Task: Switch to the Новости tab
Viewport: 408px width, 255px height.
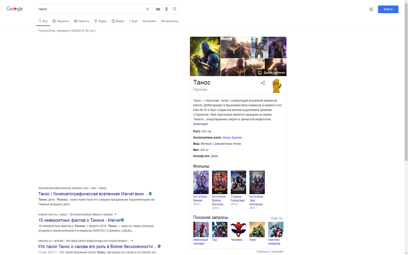Action: (x=82, y=21)
